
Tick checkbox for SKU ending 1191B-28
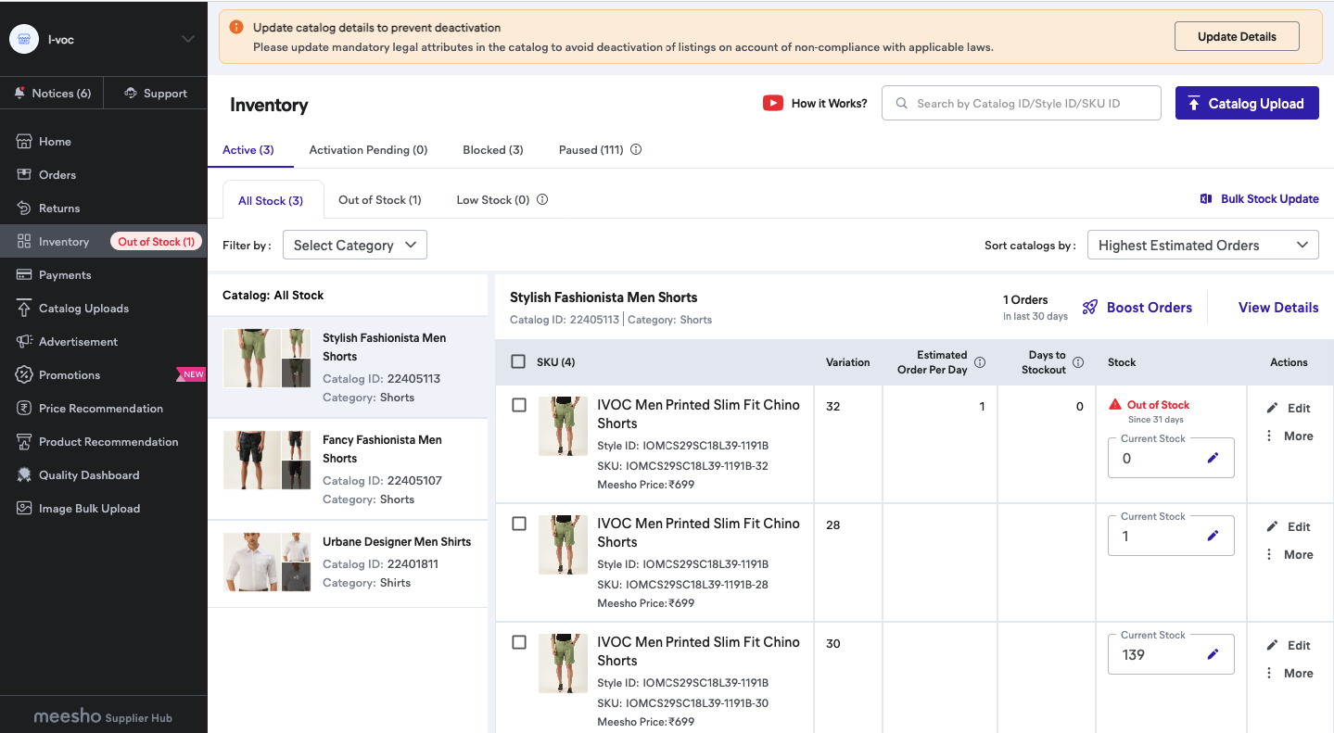519,524
